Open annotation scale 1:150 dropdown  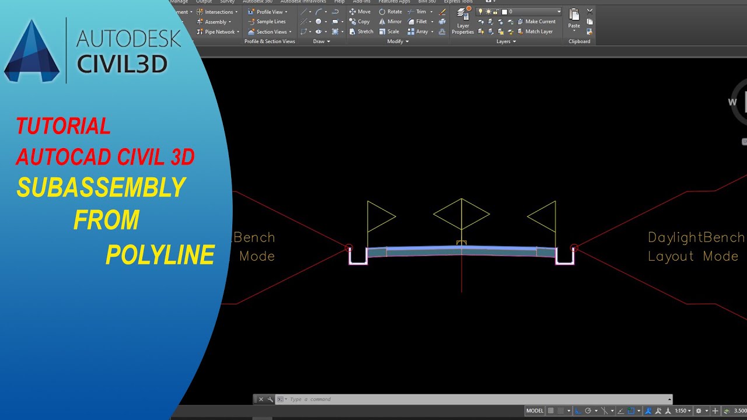pyautogui.click(x=683, y=411)
